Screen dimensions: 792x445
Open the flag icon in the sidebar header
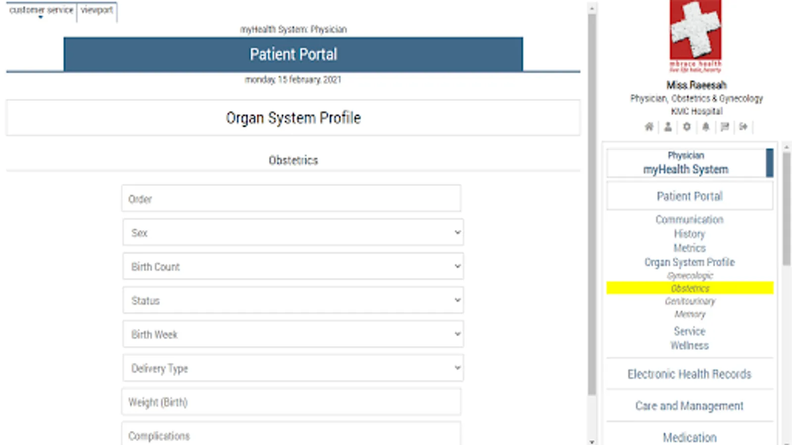(725, 127)
